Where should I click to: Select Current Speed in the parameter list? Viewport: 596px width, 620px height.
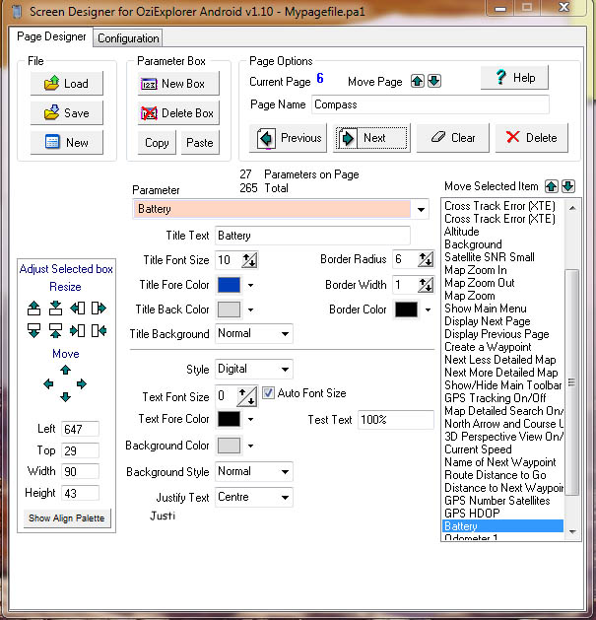point(478,449)
